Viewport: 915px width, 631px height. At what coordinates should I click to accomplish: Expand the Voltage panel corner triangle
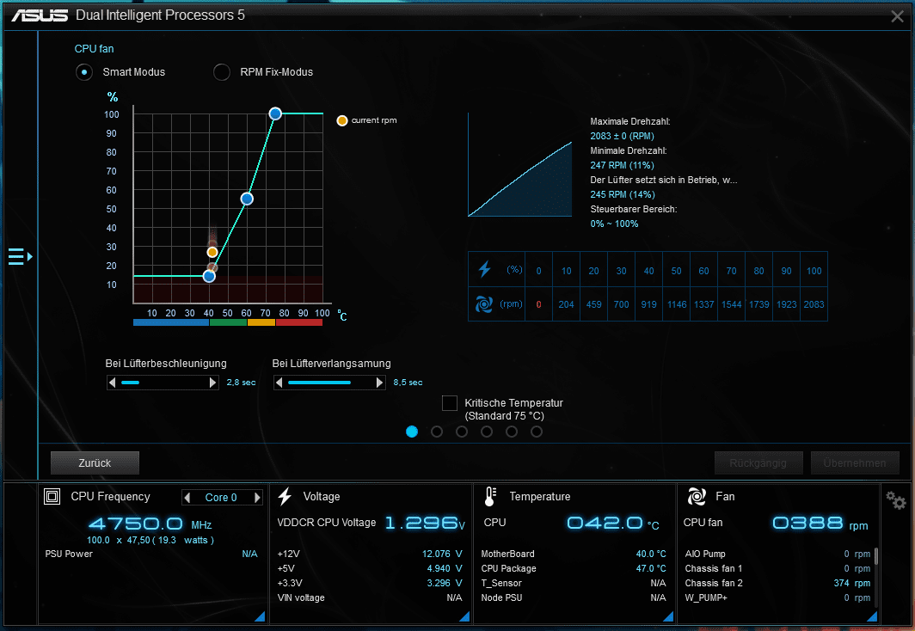click(x=464, y=616)
